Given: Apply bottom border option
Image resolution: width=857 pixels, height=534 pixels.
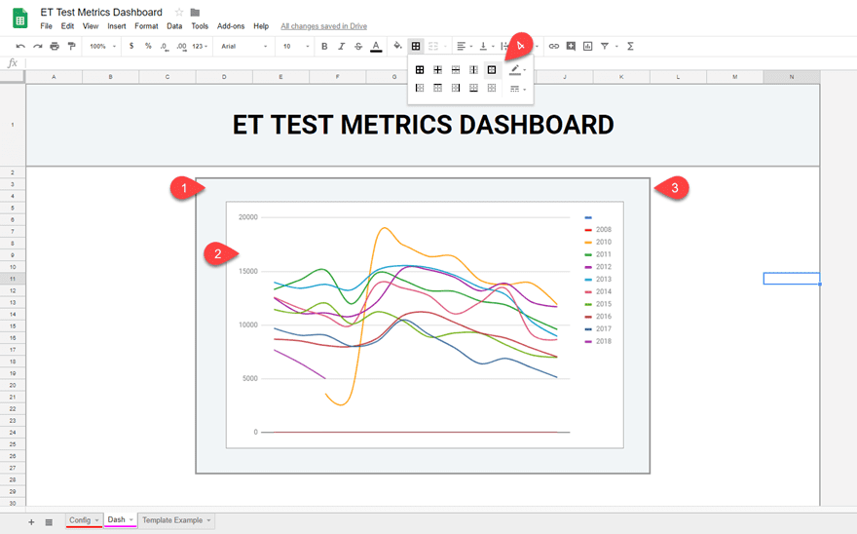Looking at the screenshot, I should tap(474, 88).
